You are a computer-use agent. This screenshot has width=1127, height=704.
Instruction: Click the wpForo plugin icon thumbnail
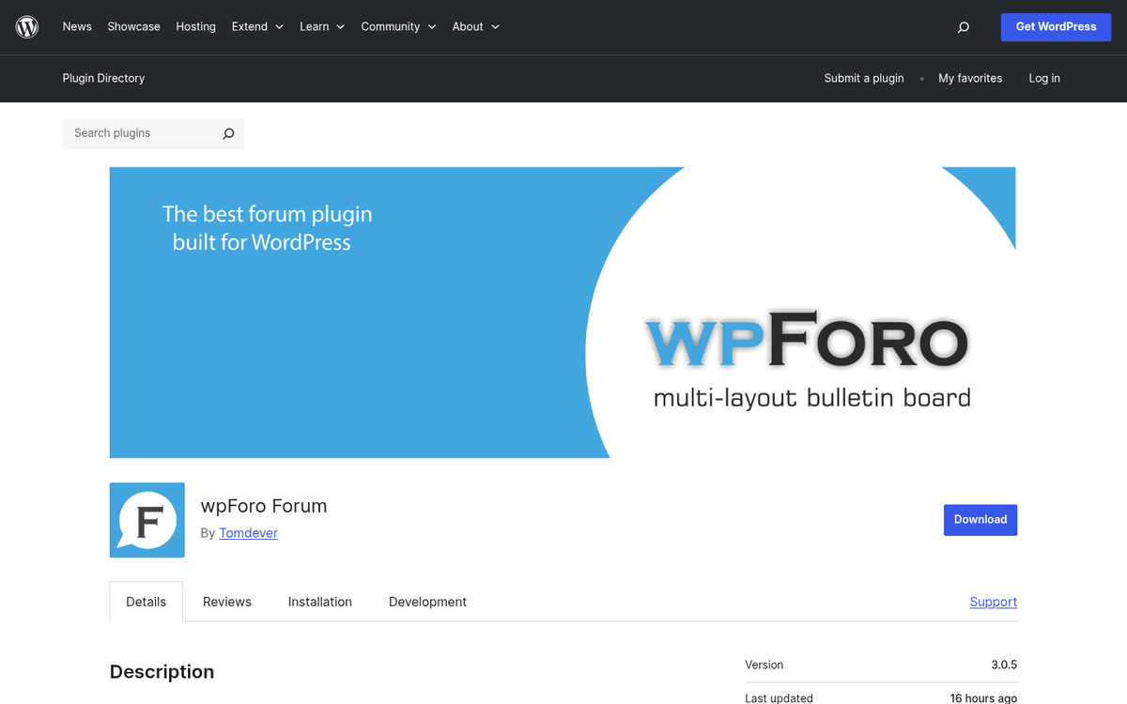click(x=147, y=520)
